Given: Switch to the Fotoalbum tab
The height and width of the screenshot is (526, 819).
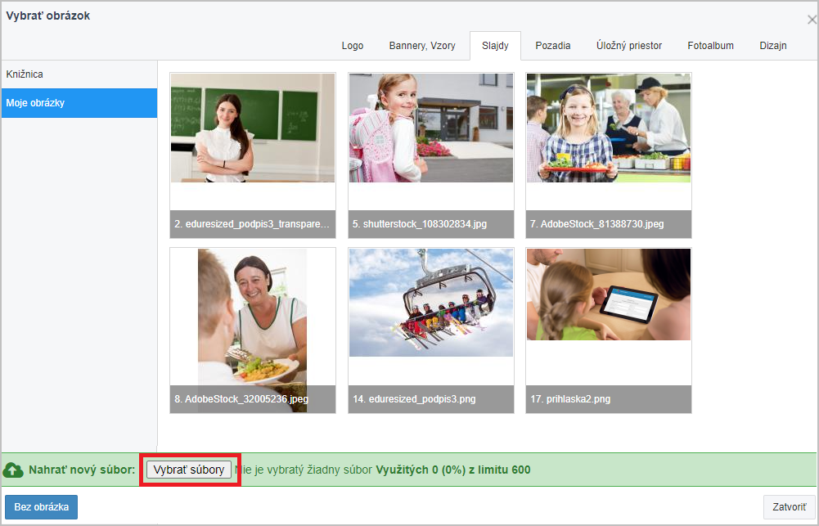Looking at the screenshot, I should (x=710, y=46).
